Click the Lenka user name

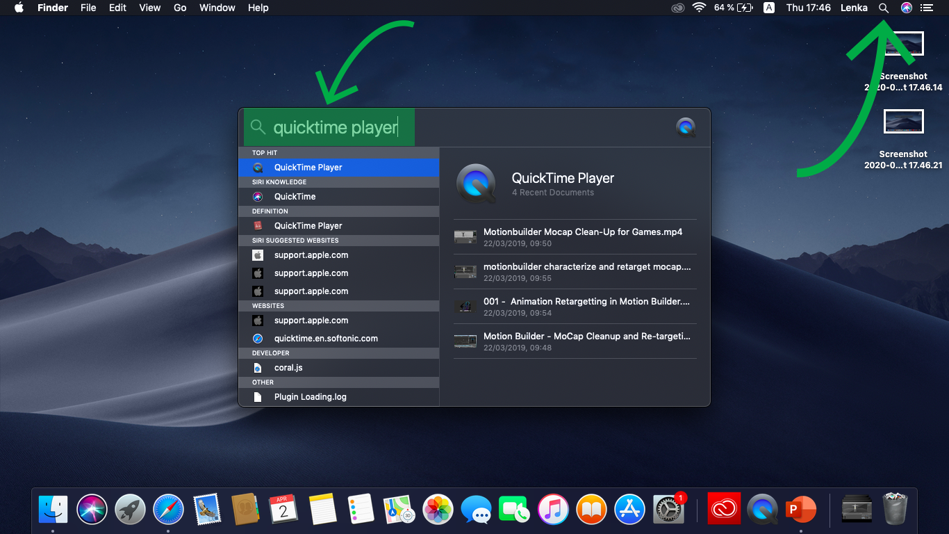[854, 8]
